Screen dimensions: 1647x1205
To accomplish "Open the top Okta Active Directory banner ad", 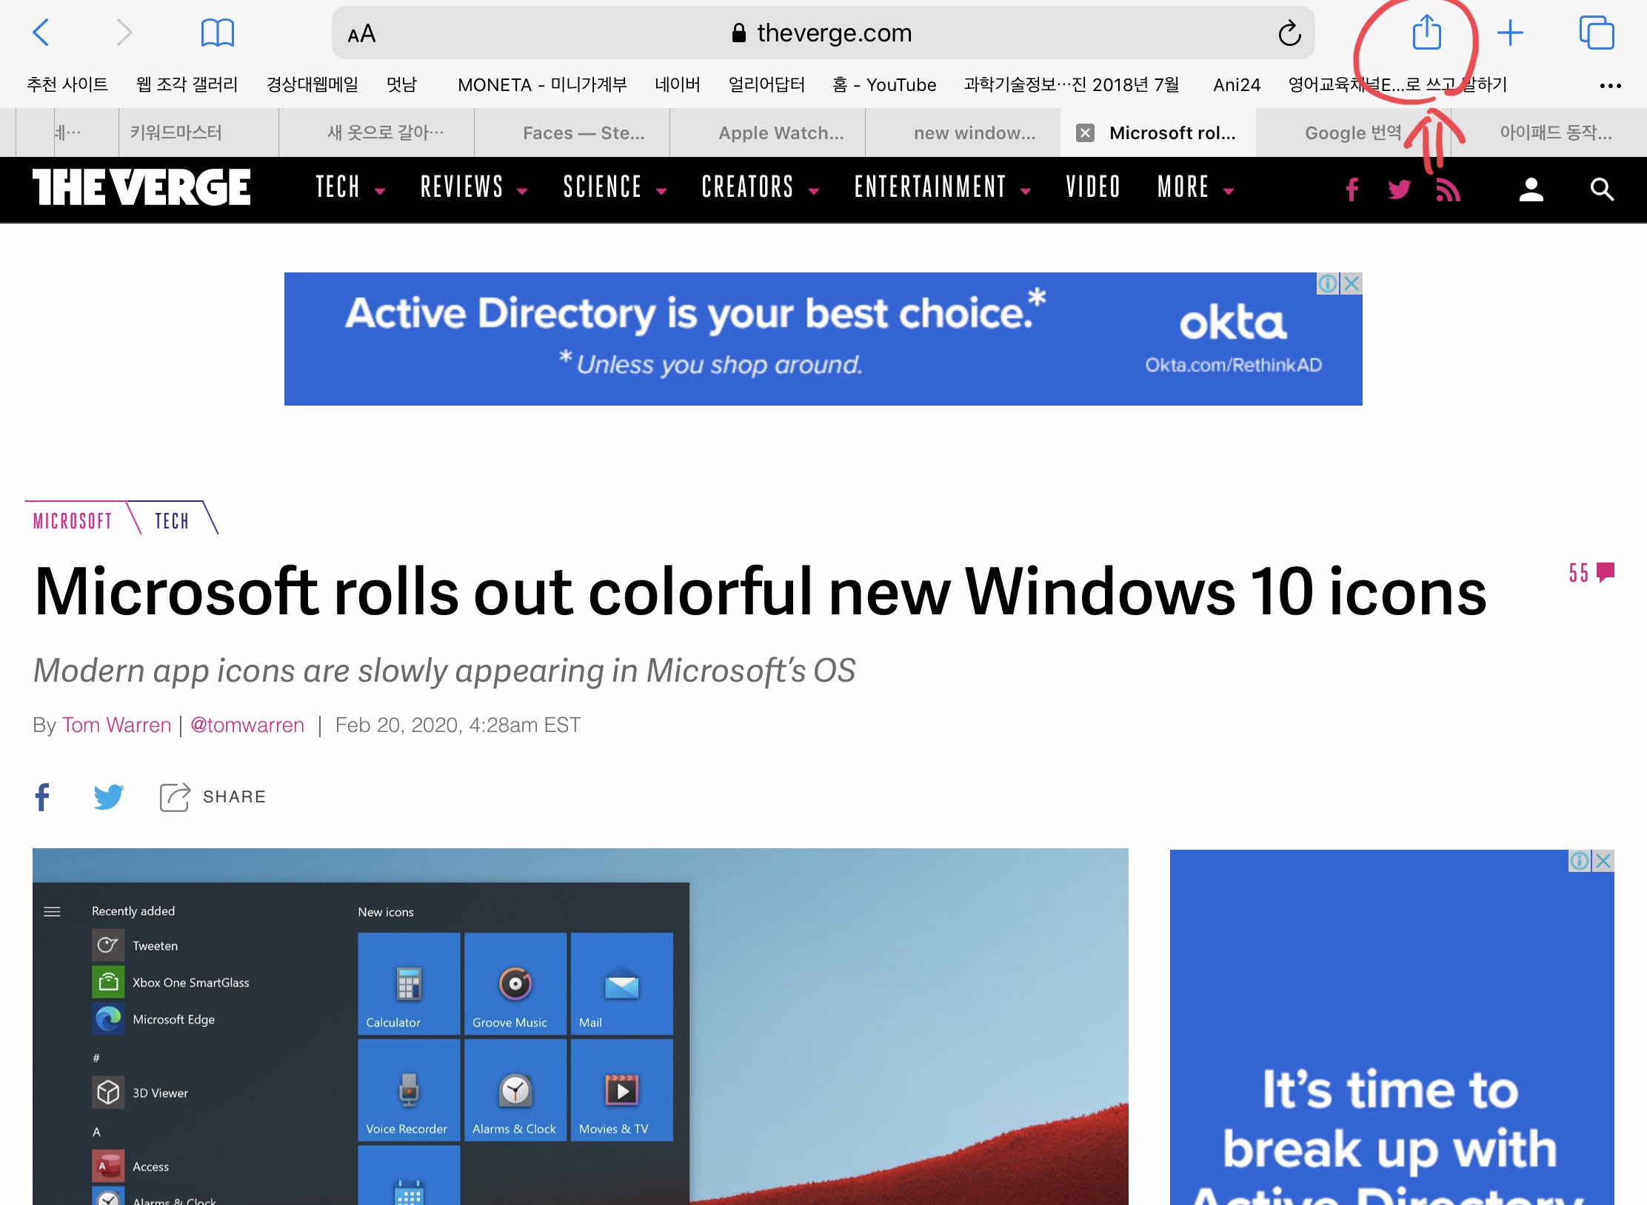I will coord(823,339).
